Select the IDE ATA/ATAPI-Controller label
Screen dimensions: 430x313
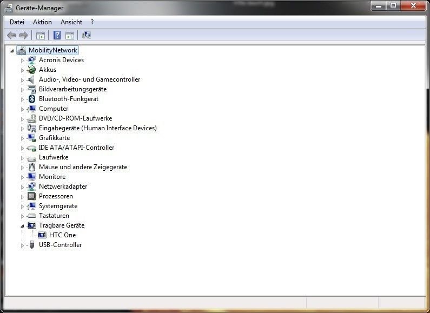[76, 148]
